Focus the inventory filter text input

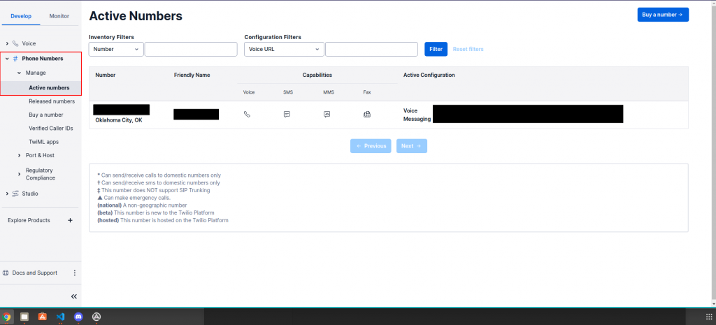click(x=191, y=50)
